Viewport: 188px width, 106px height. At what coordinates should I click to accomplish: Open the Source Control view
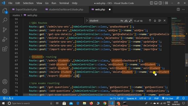tap(5, 30)
